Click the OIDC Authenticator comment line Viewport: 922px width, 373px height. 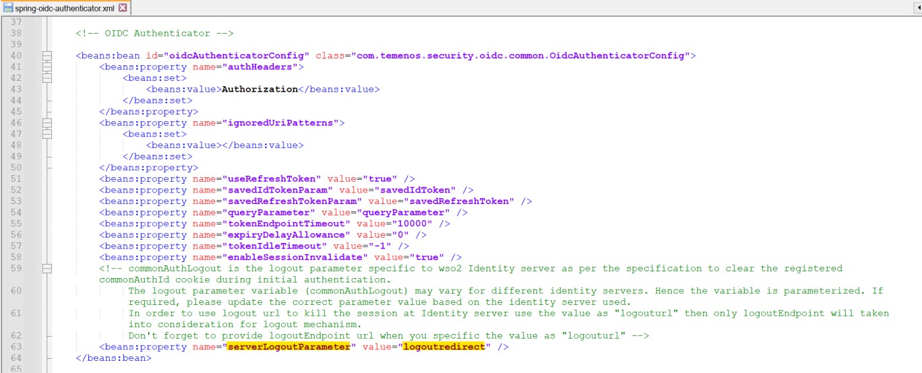(x=154, y=33)
